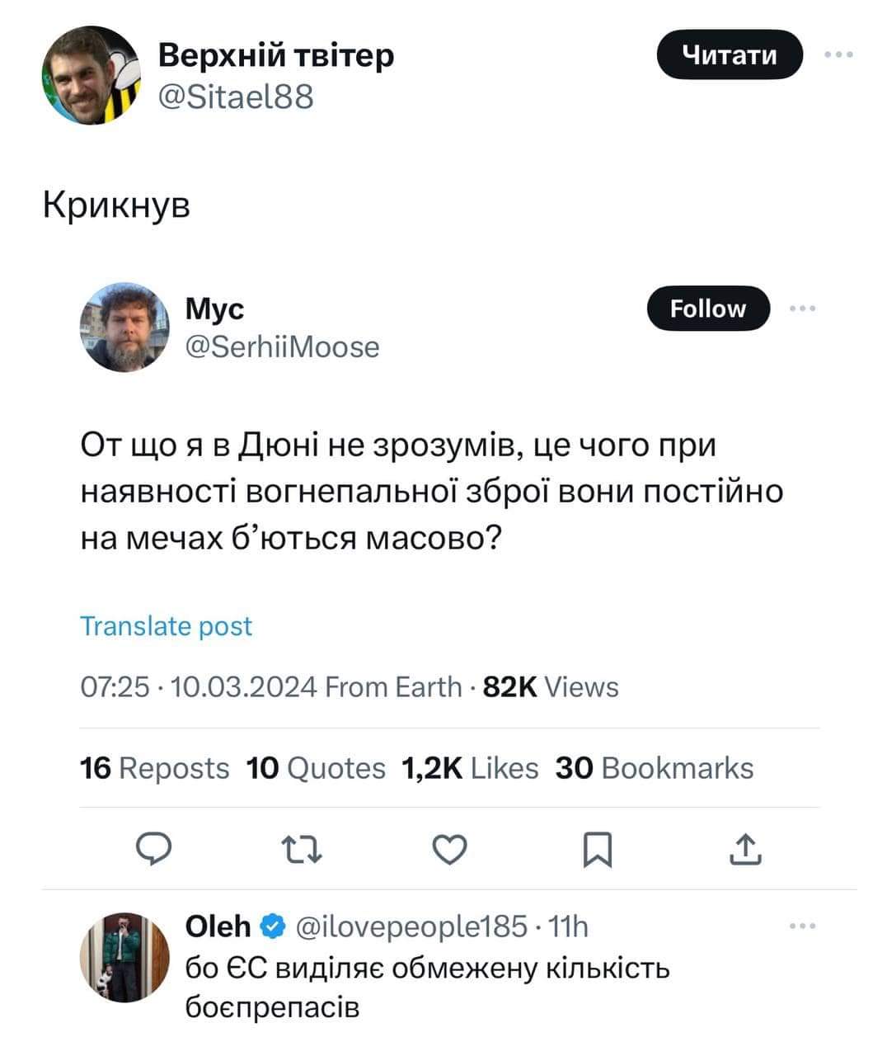Viewport: 887px width, 1056px height.
Task: Open the 1,2K Likes list
Action: pos(469,768)
